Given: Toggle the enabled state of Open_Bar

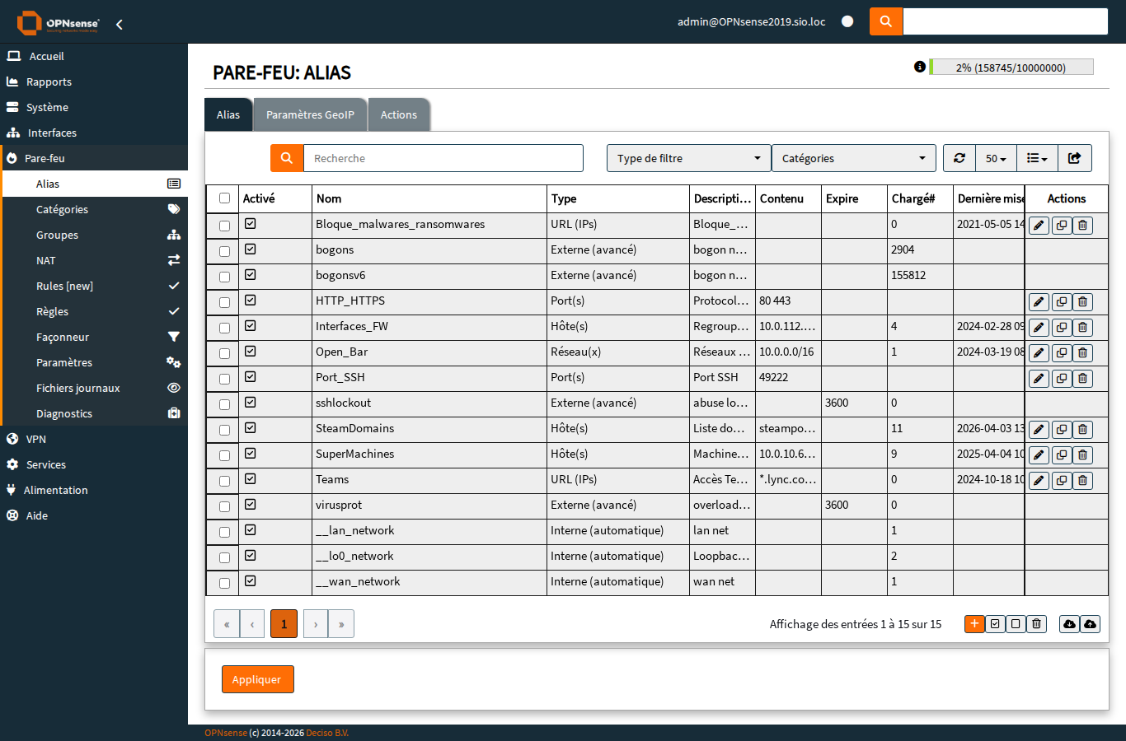Looking at the screenshot, I should (251, 351).
